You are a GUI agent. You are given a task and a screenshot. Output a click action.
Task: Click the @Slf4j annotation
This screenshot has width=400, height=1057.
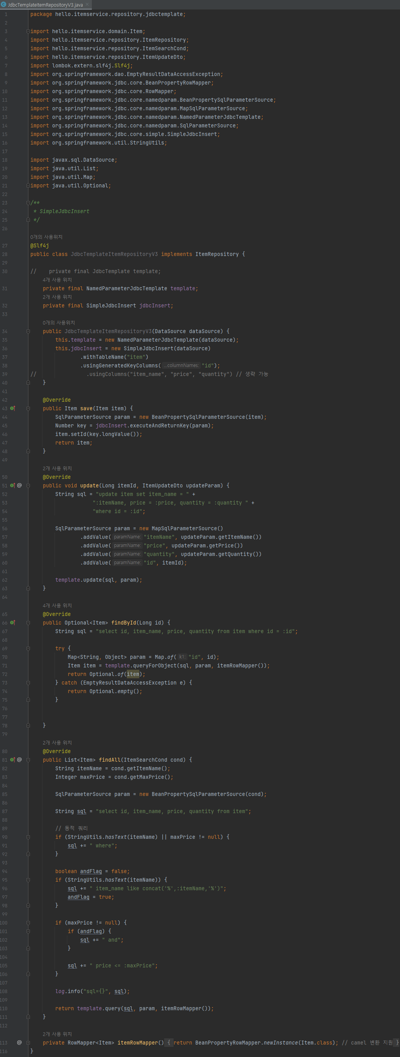[39, 245]
